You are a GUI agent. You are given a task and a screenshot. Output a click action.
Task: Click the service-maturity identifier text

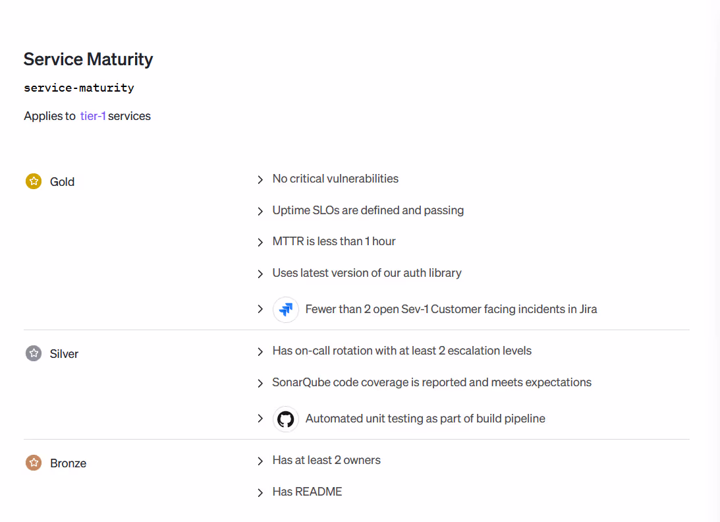[x=79, y=88]
